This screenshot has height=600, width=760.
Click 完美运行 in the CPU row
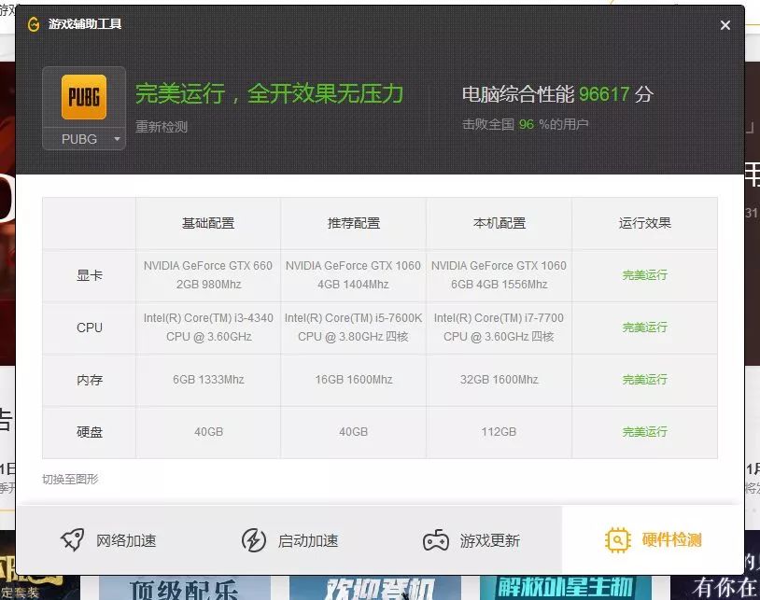click(644, 328)
